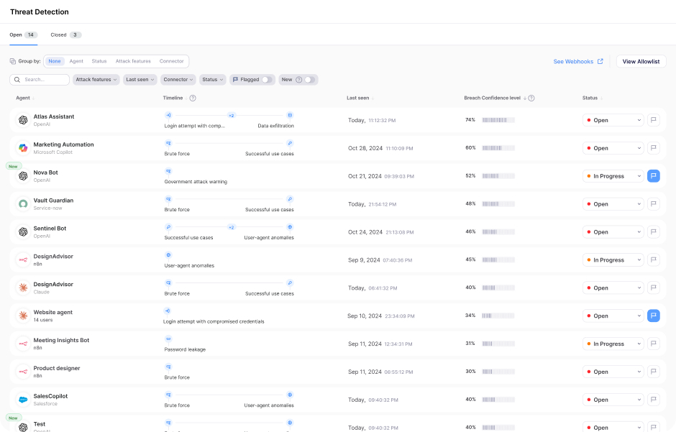Open the Connector filter dropdown
Image resolution: width=676 pixels, height=432 pixels.
pos(178,80)
